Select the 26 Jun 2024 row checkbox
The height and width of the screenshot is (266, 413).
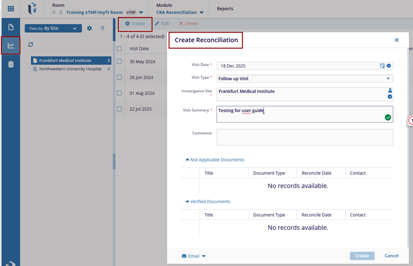[x=119, y=77]
